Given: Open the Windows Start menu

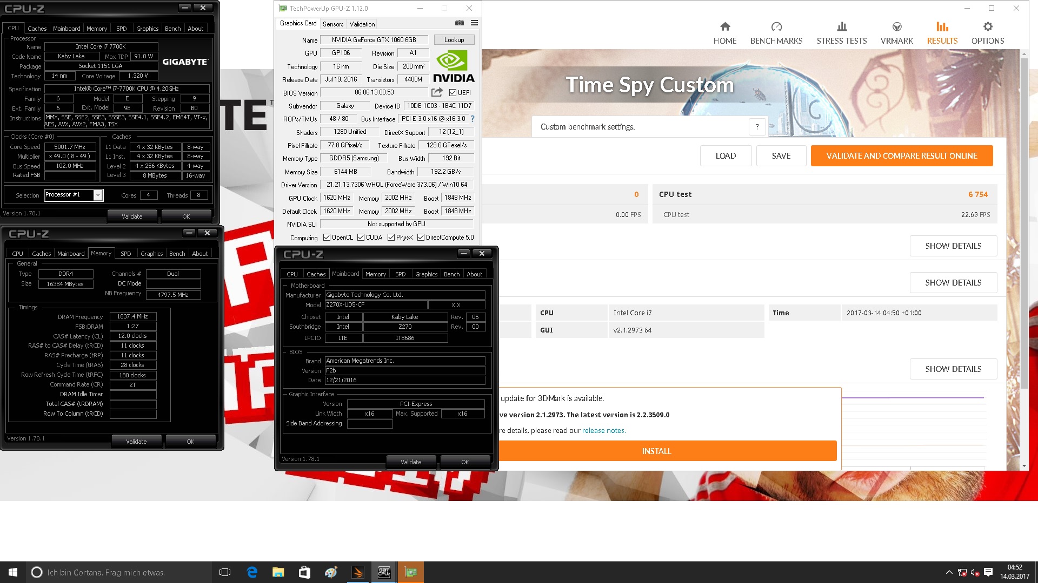Looking at the screenshot, I should (13, 572).
